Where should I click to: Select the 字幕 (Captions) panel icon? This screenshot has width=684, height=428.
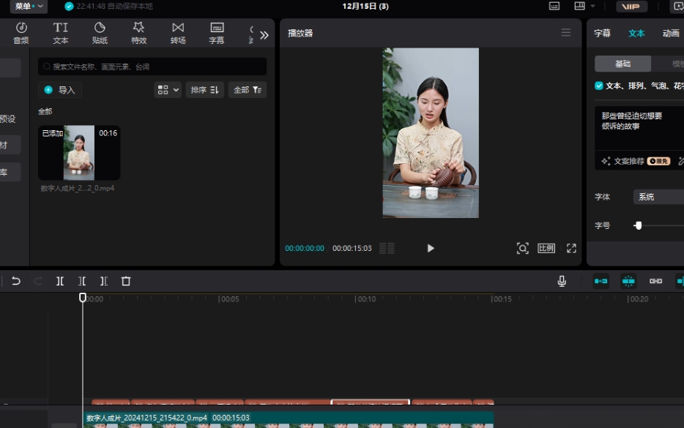[216, 32]
